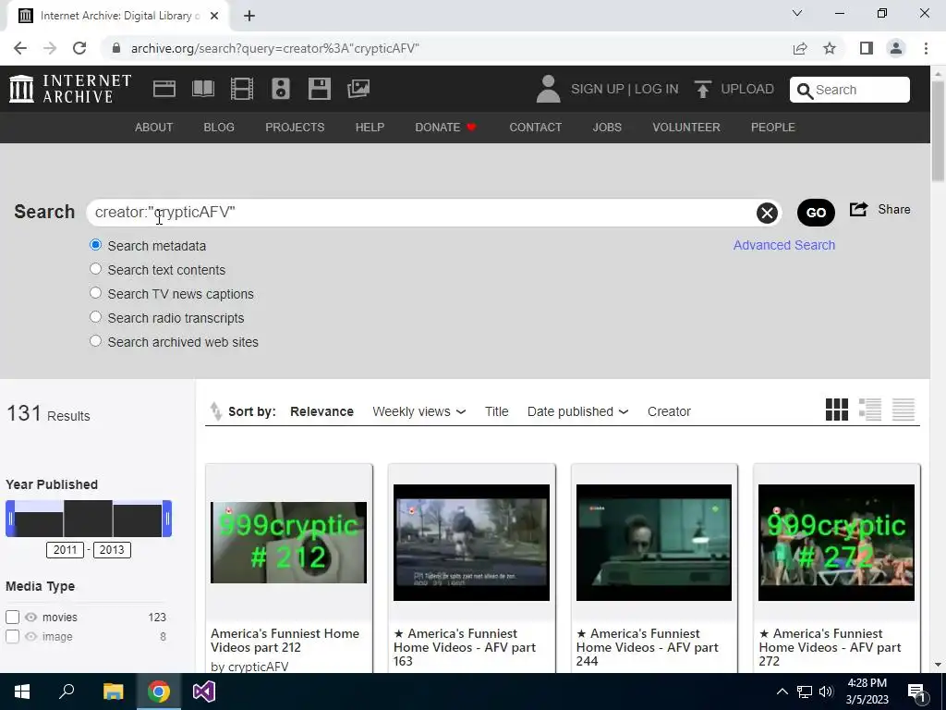Toggle sort direction arrows icon
Viewport: 946px width, 710px height.
click(215, 411)
